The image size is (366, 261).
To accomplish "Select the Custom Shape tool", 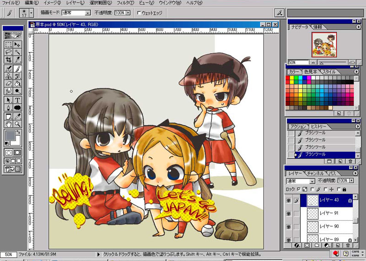I will pos(17,108).
